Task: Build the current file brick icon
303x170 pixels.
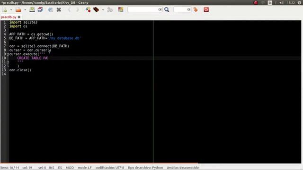Action: (x=96, y=9)
